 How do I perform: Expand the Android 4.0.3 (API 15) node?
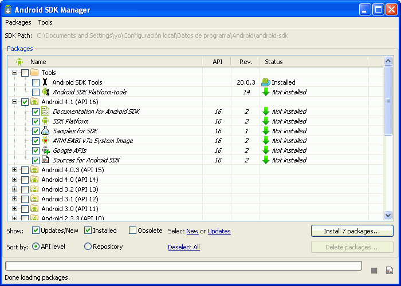point(14,169)
